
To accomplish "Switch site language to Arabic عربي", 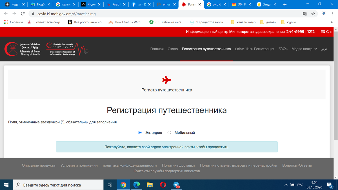I will click(x=324, y=49).
